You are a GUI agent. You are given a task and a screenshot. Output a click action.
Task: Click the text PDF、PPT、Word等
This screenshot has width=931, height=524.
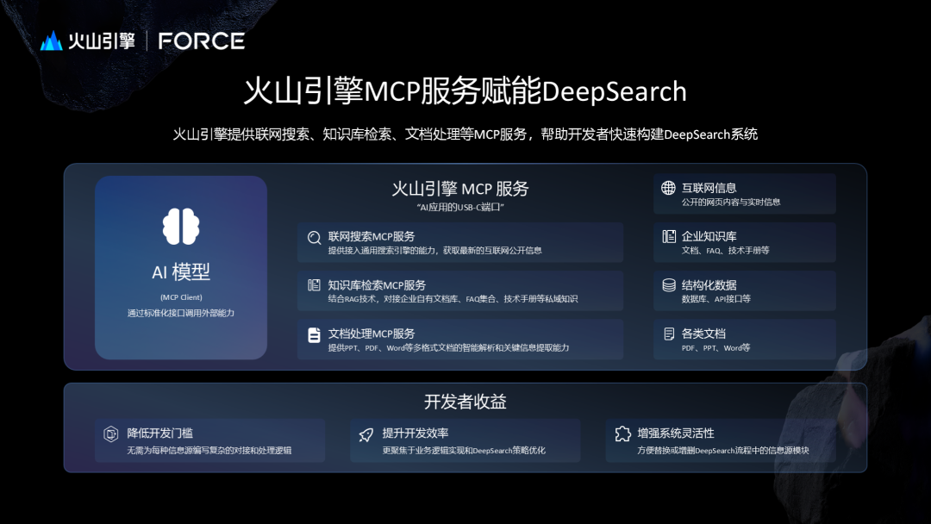pos(716,347)
